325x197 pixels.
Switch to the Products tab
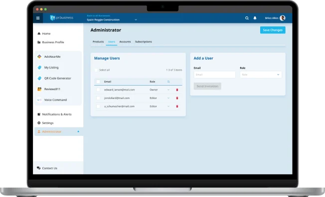coord(98,42)
